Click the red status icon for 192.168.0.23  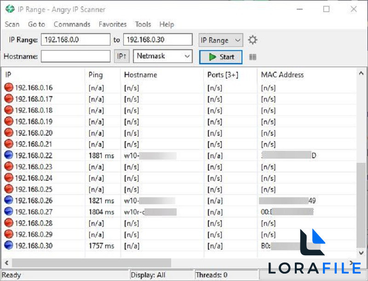(9, 166)
